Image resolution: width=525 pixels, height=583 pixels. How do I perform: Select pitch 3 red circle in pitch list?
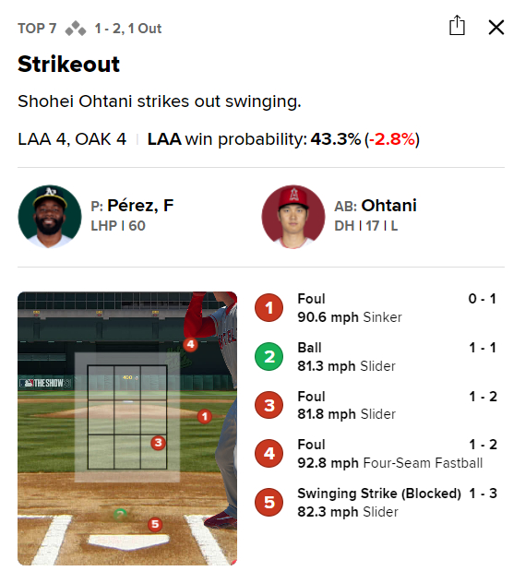pyautogui.click(x=268, y=405)
